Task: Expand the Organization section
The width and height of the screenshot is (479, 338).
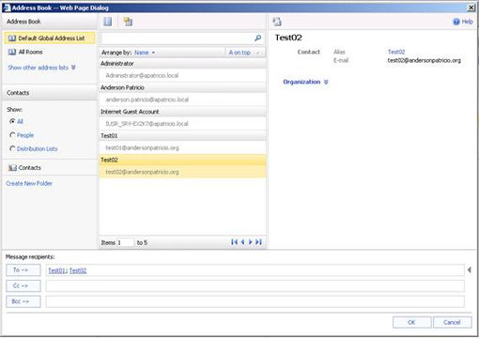Action: [305, 82]
